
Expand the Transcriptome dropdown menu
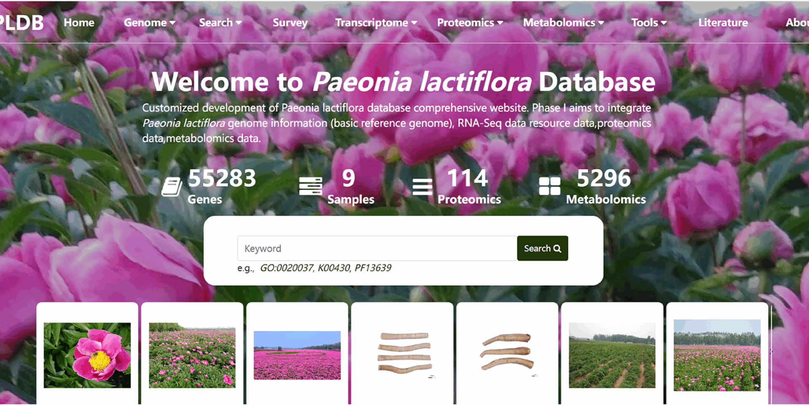pos(376,23)
